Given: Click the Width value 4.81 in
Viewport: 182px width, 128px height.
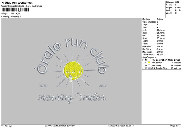Looking at the screenshot, I should (x=177, y=10).
